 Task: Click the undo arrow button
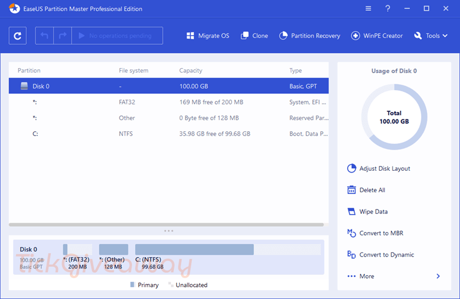tap(44, 36)
